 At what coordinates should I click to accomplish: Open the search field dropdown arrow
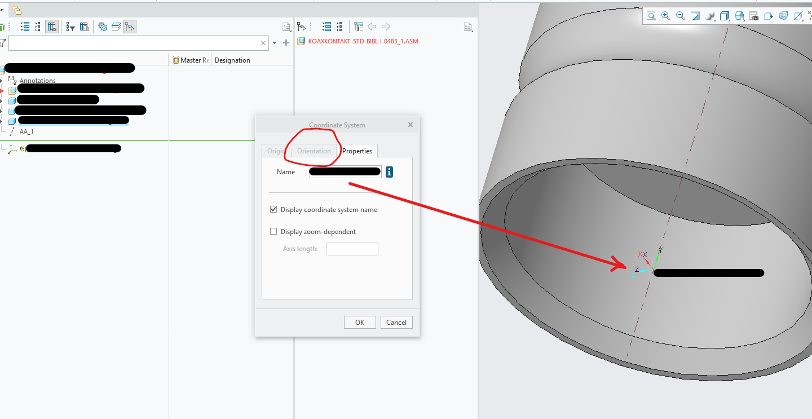tap(275, 43)
